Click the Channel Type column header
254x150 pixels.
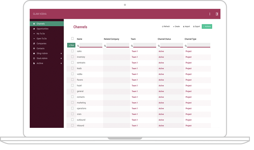click(x=190, y=39)
